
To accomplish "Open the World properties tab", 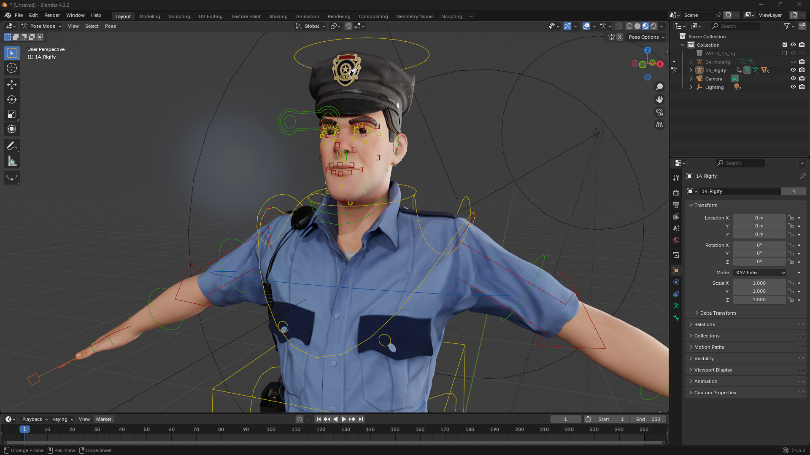I will click(x=676, y=240).
